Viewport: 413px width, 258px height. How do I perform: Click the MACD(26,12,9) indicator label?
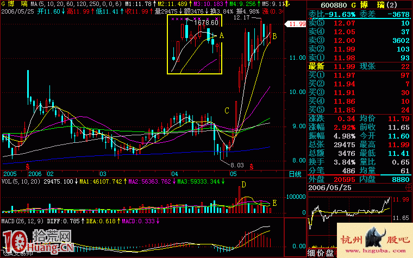click(22, 221)
